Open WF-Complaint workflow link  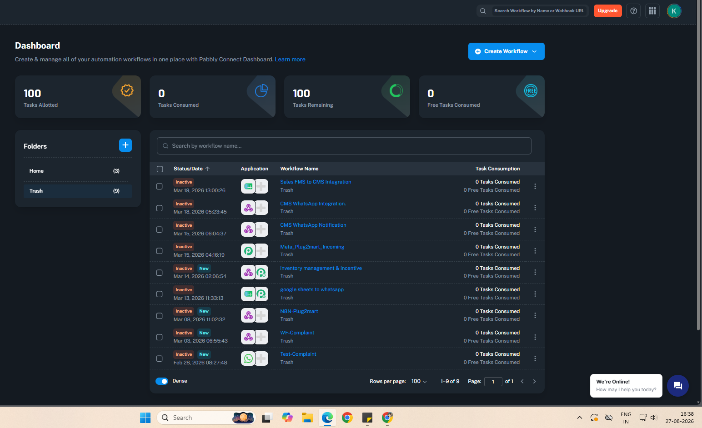(297, 333)
